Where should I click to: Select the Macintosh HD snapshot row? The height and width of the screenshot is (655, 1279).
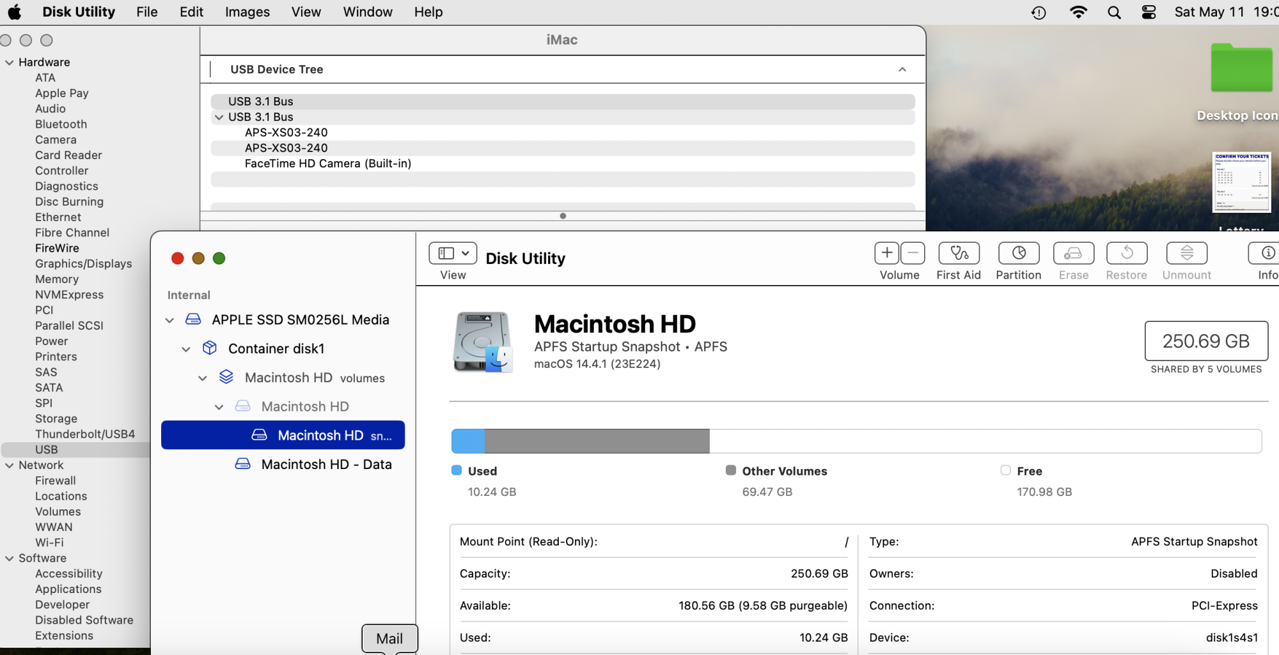(x=283, y=435)
